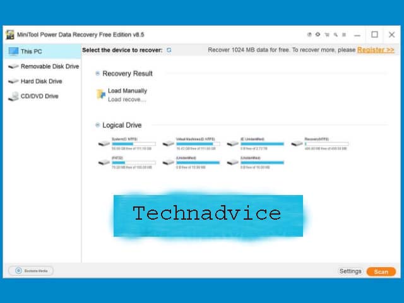Click the Register >> link
Image resolution: width=404 pixels, height=303 pixels.
[x=376, y=50]
